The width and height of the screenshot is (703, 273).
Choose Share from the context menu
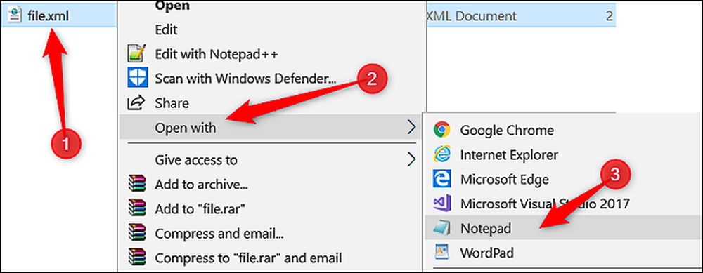tap(172, 103)
